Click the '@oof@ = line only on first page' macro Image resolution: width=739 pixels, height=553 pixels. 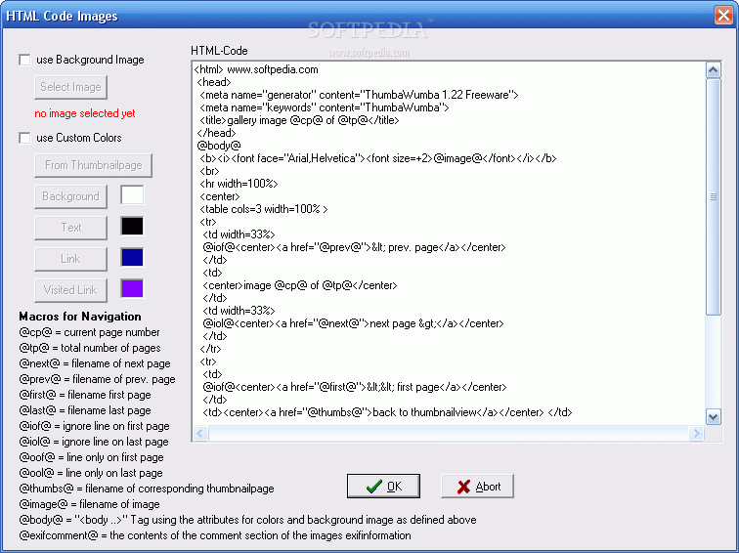pyautogui.click(x=92, y=457)
